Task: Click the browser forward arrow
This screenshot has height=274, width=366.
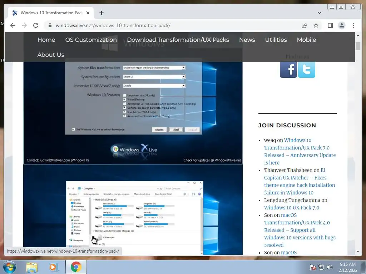Action: 24,25
